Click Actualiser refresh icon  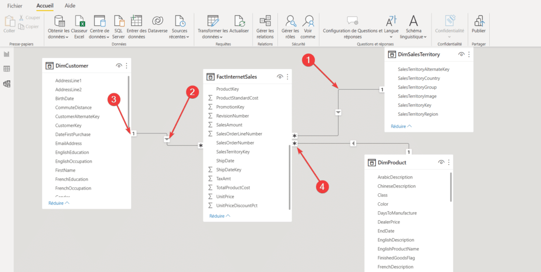coord(239,21)
